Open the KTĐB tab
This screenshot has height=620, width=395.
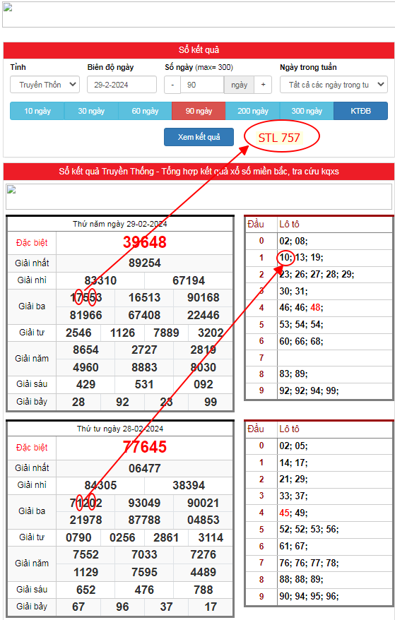[x=360, y=111]
